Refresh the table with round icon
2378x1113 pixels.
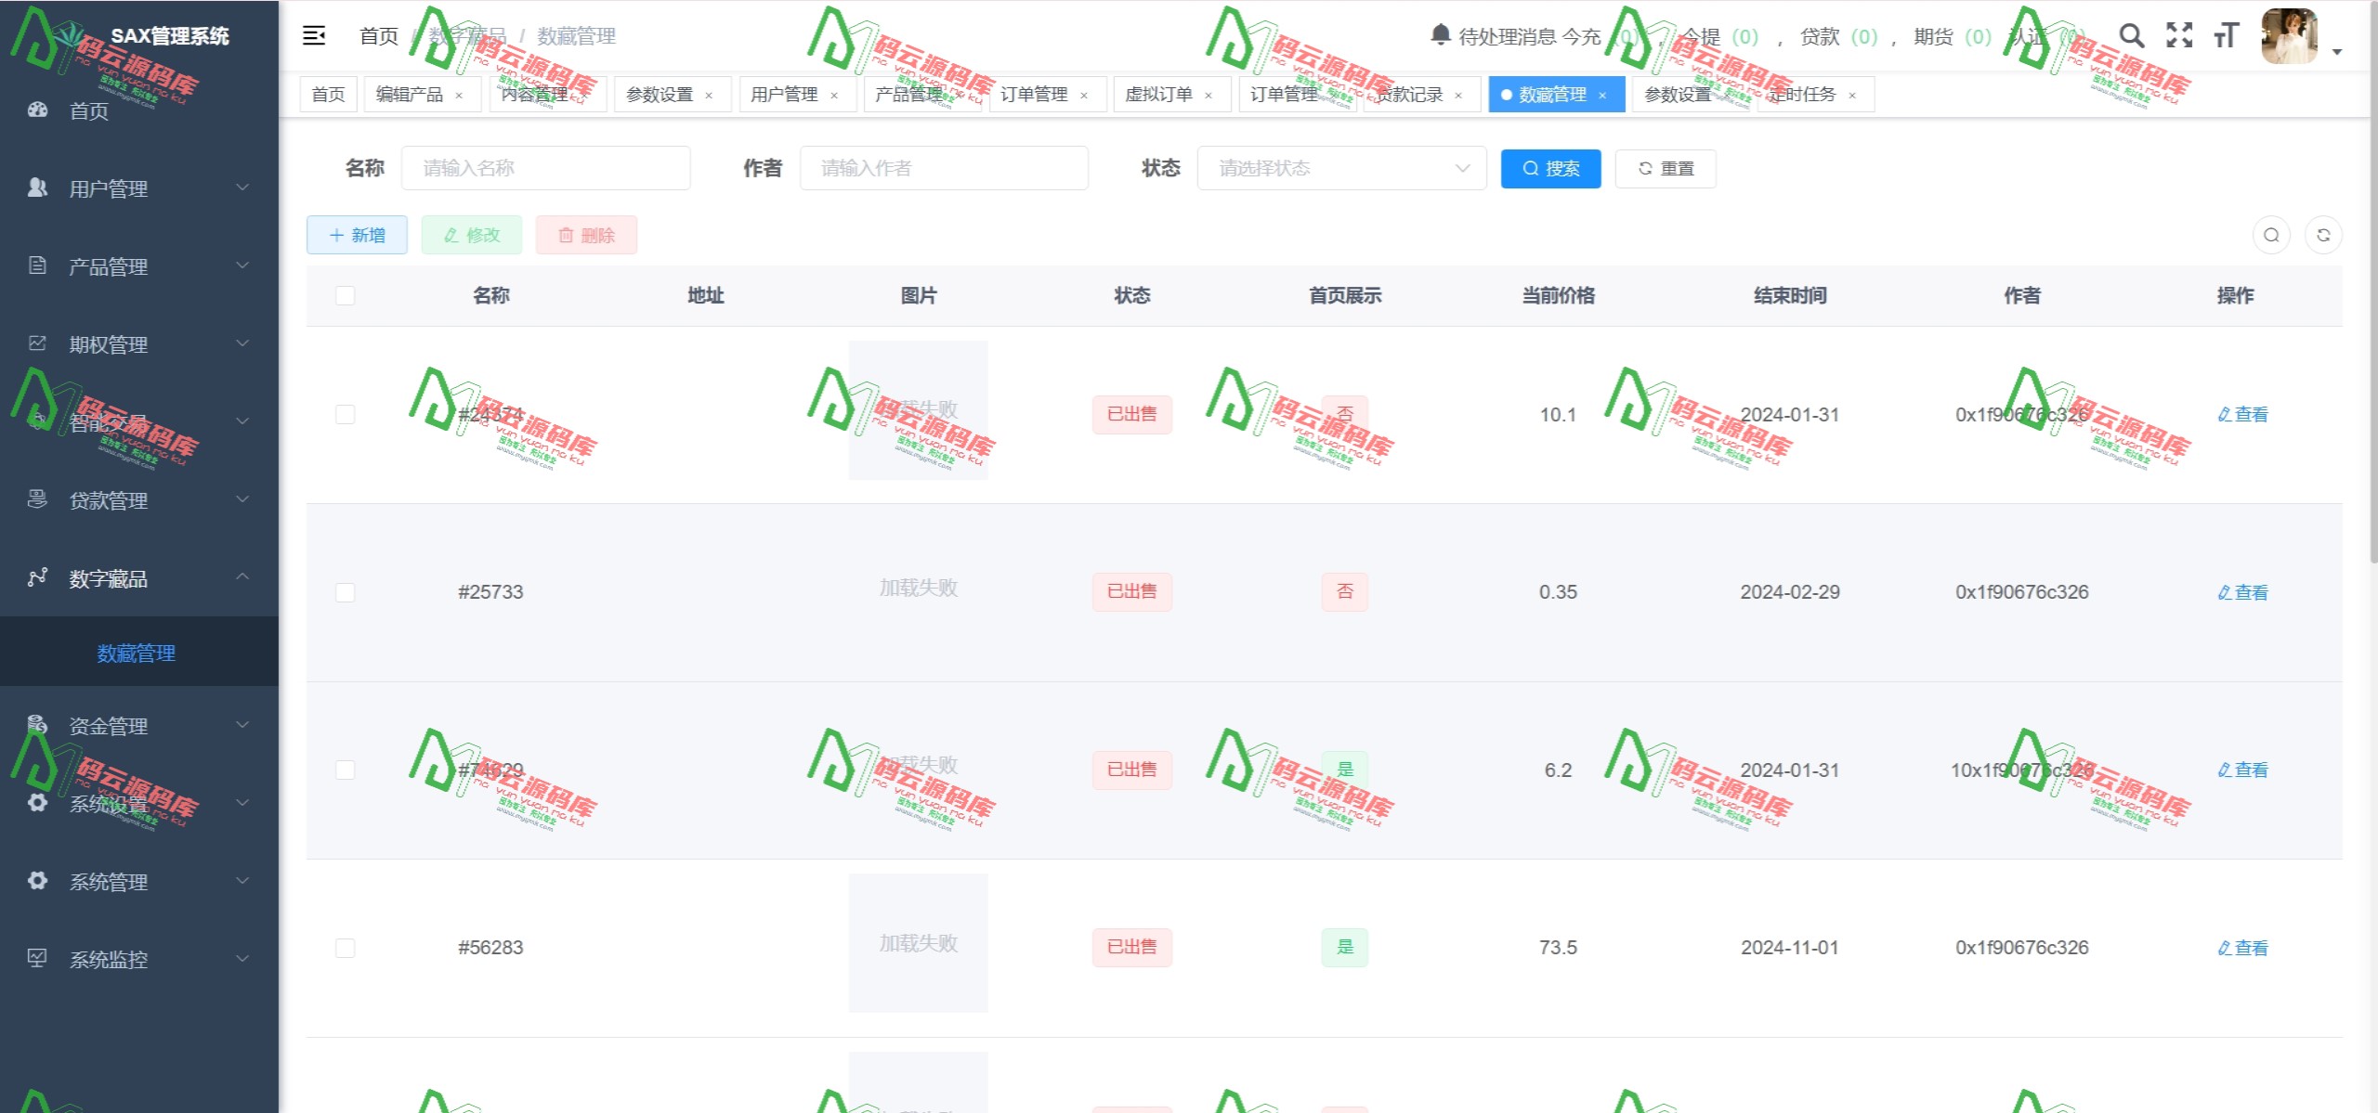[x=2323, y=235]
